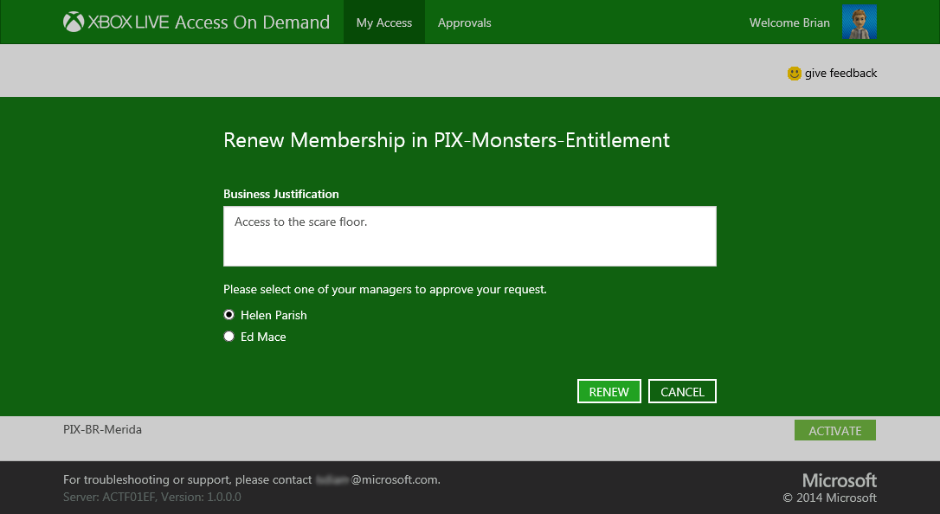Select Ed Mace as approving manager
The width and height of the screenshot is (940, 514).
click(x=229, y=336)
